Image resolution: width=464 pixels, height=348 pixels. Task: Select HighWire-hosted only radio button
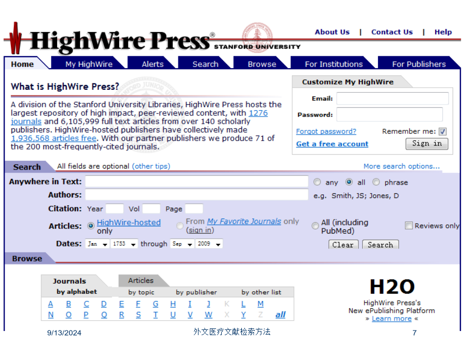click(91, 226)
